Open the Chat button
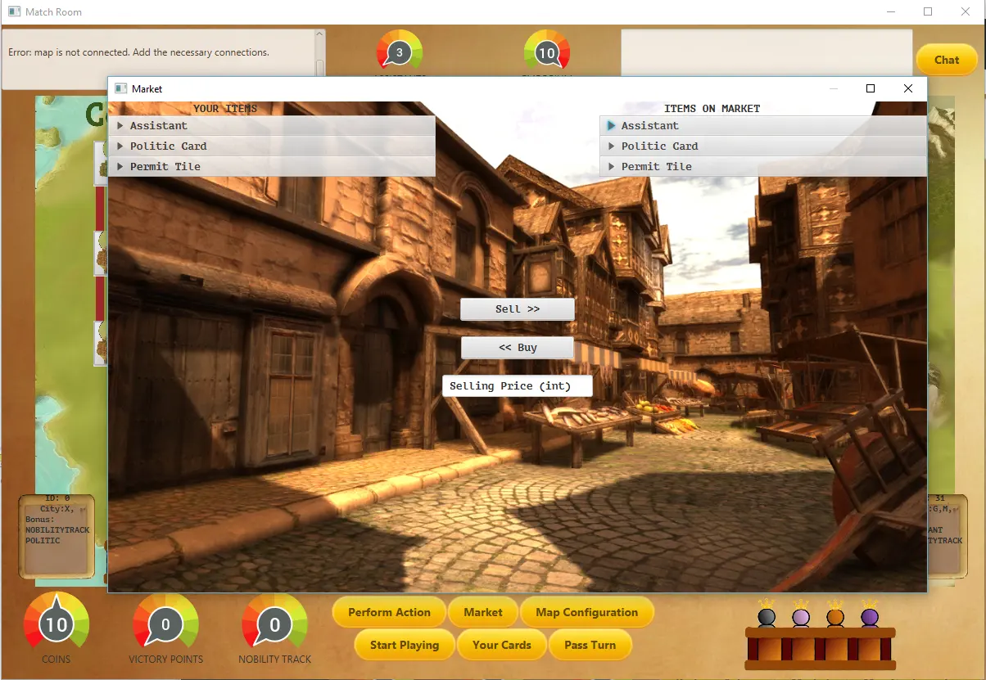 (x=946, y=60)
